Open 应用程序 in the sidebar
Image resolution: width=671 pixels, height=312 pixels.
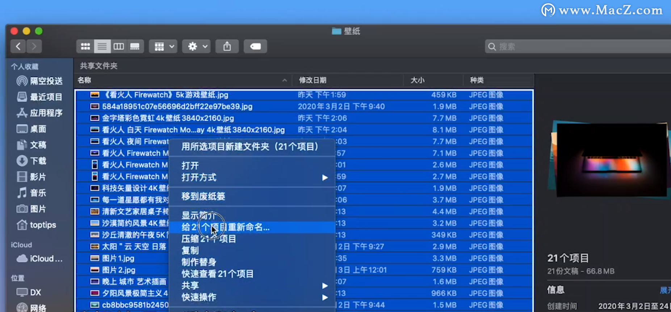[39, 113]
